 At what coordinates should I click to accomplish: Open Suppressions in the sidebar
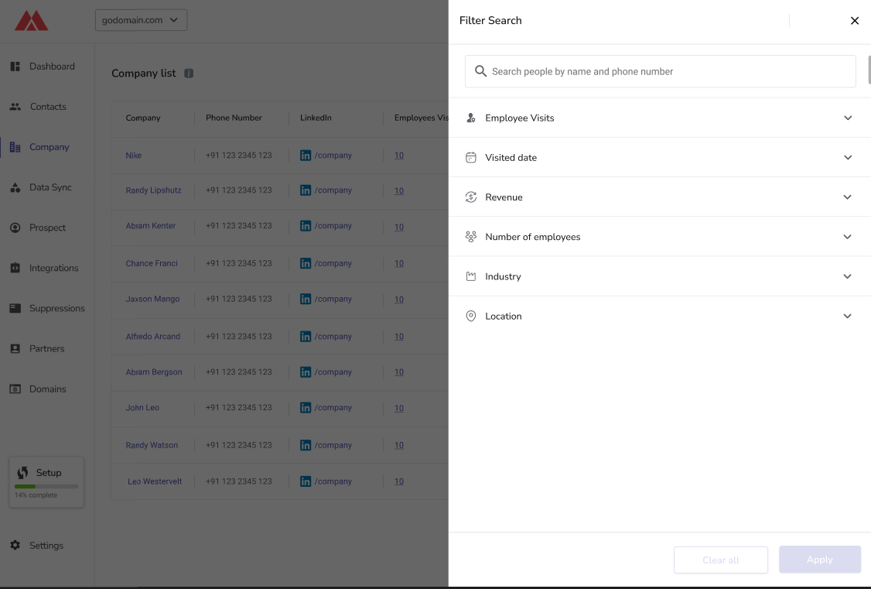[x=57, y=308]
